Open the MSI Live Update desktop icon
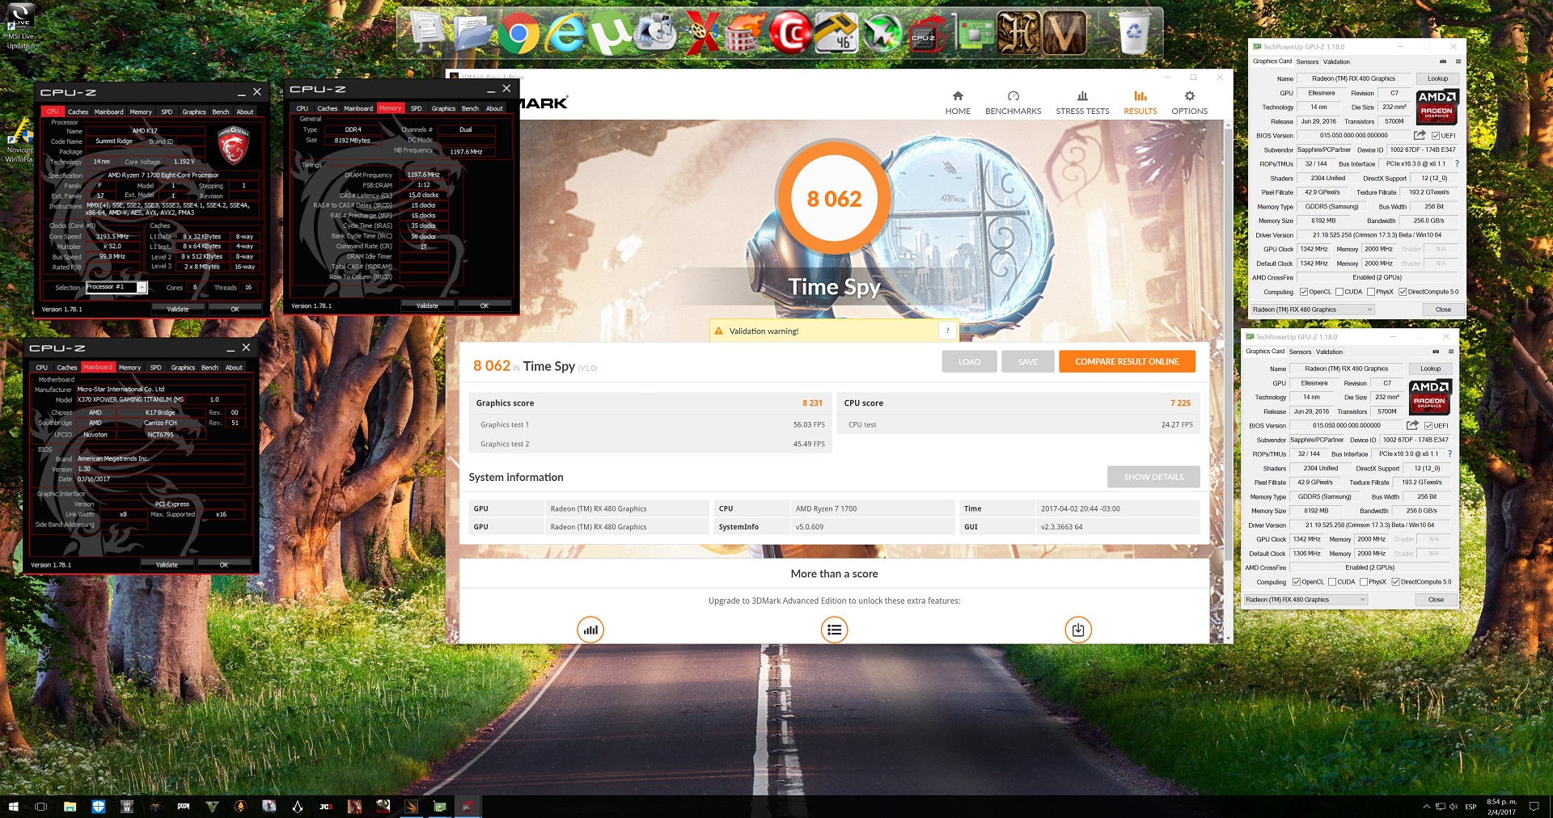 20,27
